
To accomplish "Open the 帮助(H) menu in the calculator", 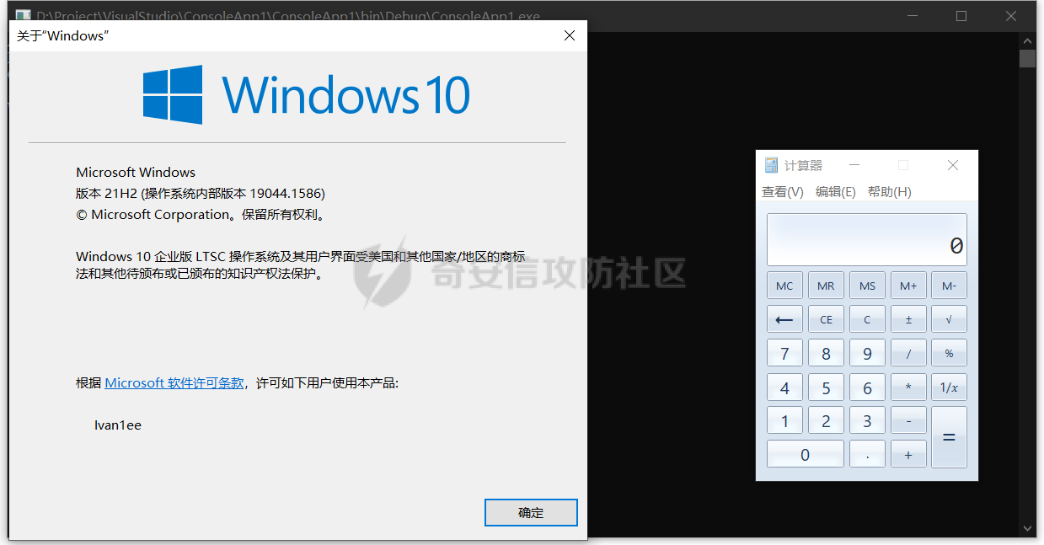I will (890, 192).
